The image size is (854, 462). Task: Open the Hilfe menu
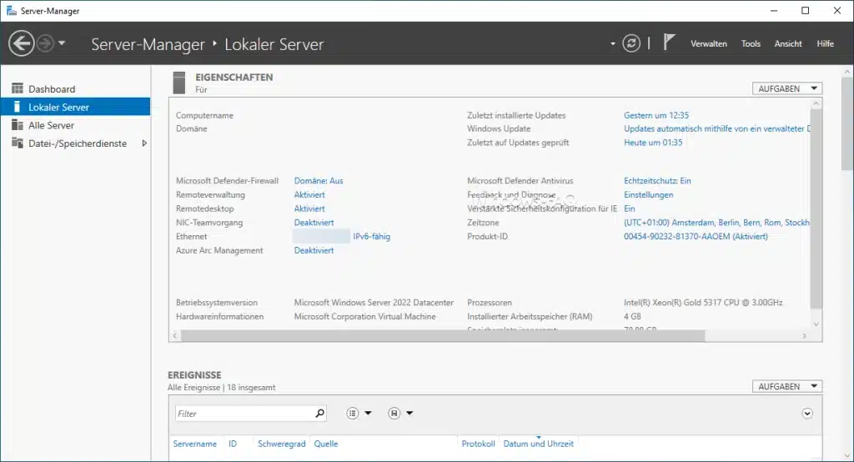(x=825, y=43)
